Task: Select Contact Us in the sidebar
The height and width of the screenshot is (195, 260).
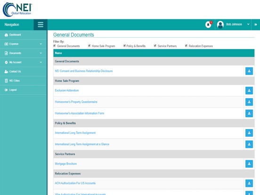Action: [24, 72]
